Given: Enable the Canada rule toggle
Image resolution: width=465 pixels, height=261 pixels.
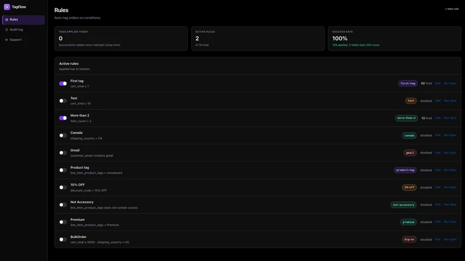Looking at the screenshot, I should point(63,136).
